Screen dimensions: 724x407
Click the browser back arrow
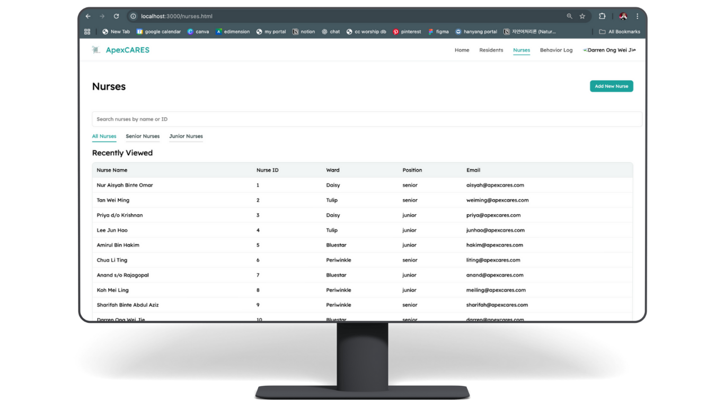[88, 16]
